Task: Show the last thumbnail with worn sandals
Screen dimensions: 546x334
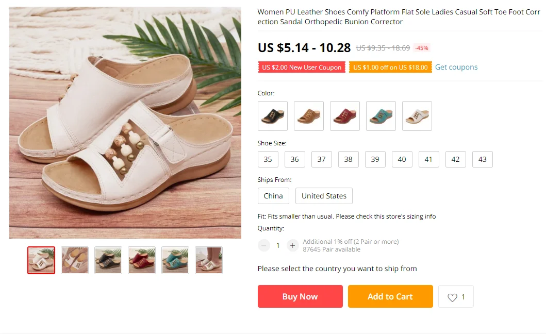Action: [x=209, y=260]
